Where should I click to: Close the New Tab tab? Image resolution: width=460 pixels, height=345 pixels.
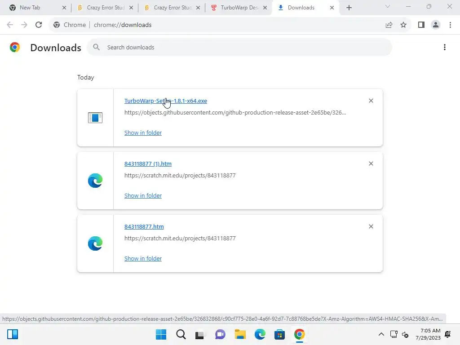(64, 8)
